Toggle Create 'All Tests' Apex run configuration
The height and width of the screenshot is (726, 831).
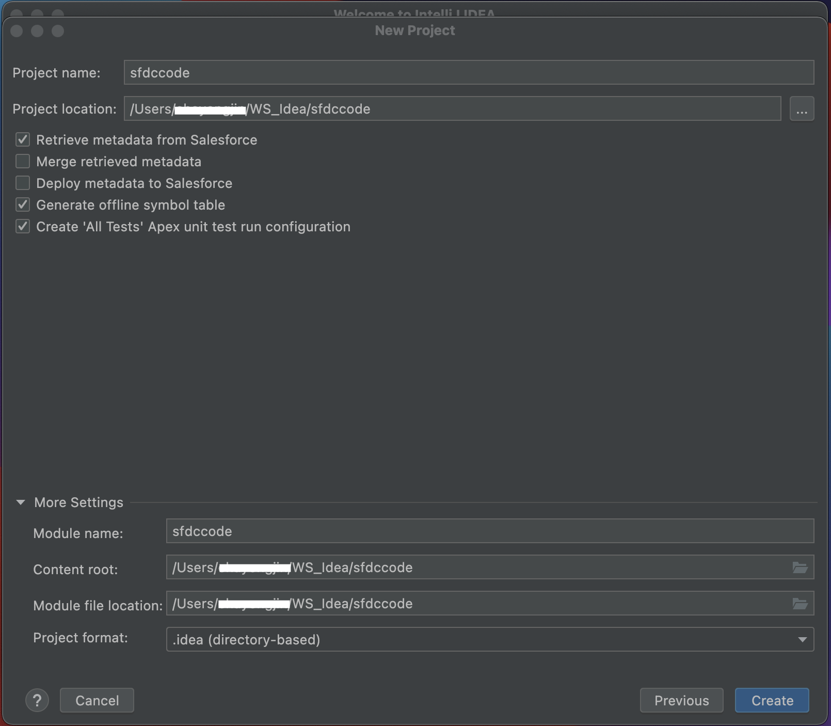pyautogui.click(x=23, y=227)
